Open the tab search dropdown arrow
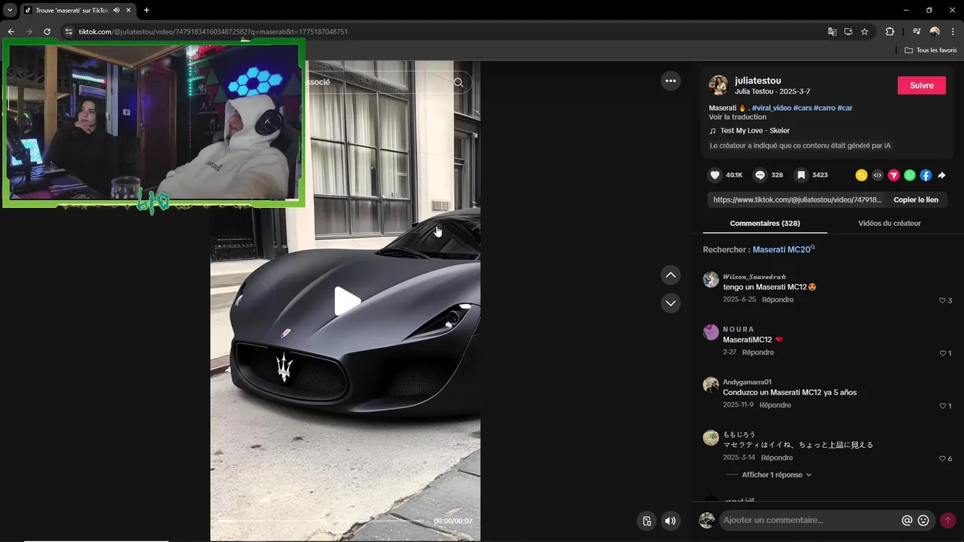 pos(10,10)
